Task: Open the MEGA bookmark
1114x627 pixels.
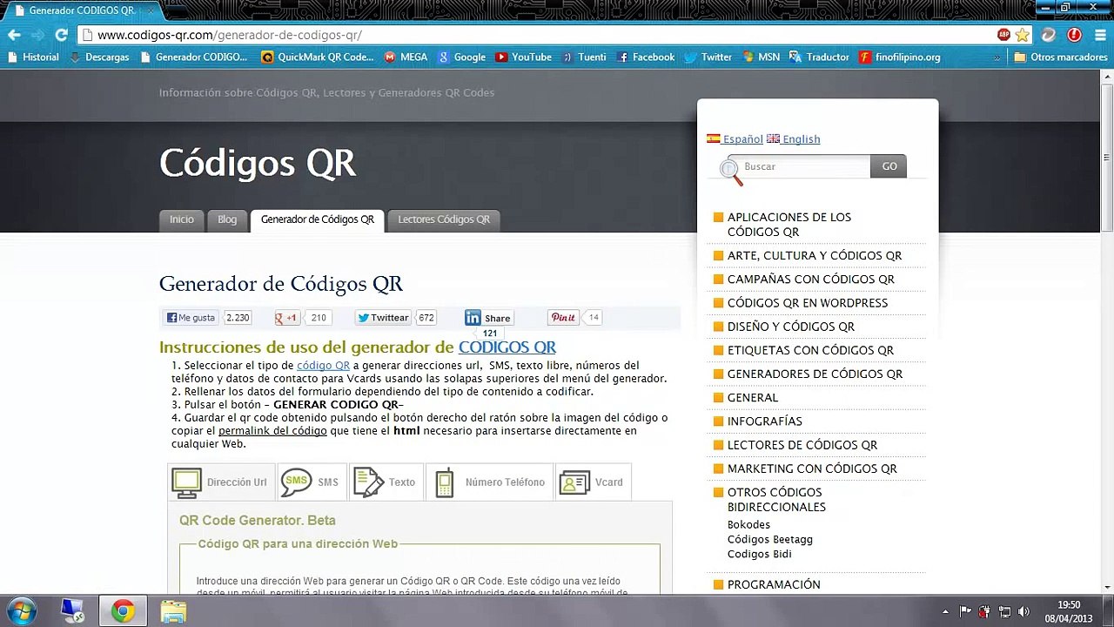Action: coord(406,57)
